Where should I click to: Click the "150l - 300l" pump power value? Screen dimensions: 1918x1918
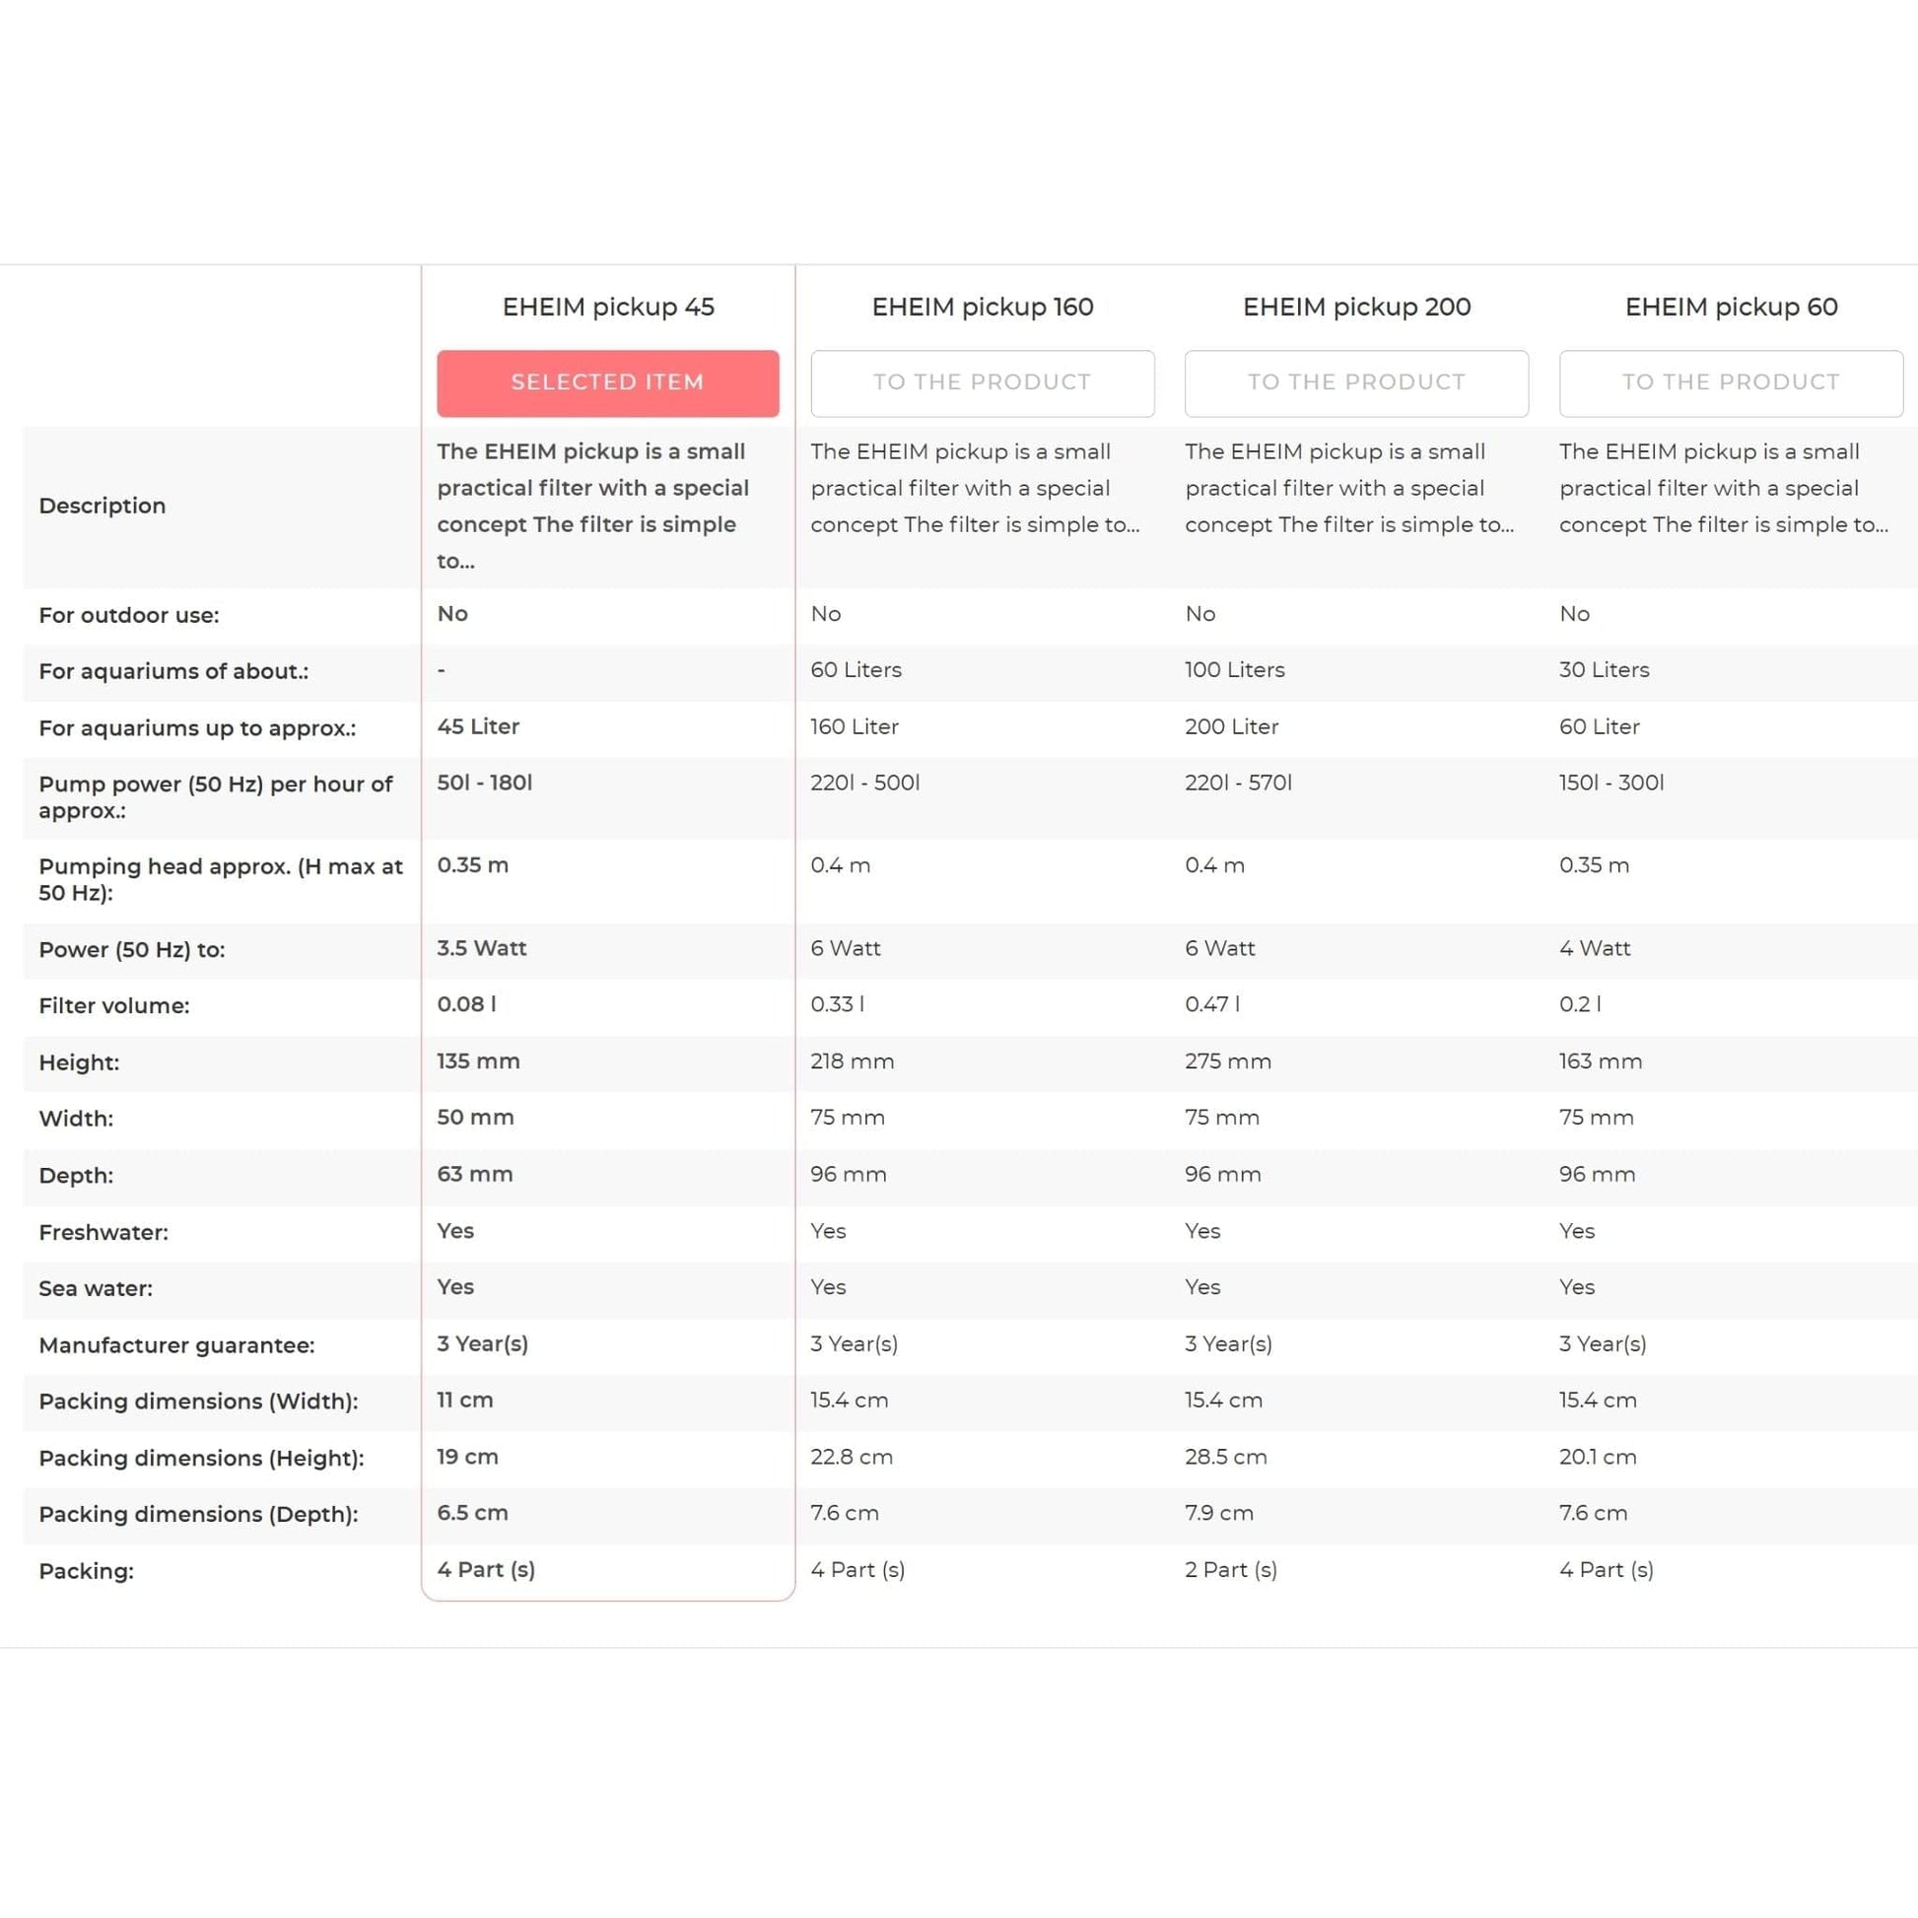pyautogui.click(x=1611, y=783)
